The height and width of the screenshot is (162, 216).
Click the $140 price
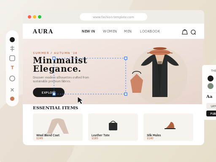point(150,138)
